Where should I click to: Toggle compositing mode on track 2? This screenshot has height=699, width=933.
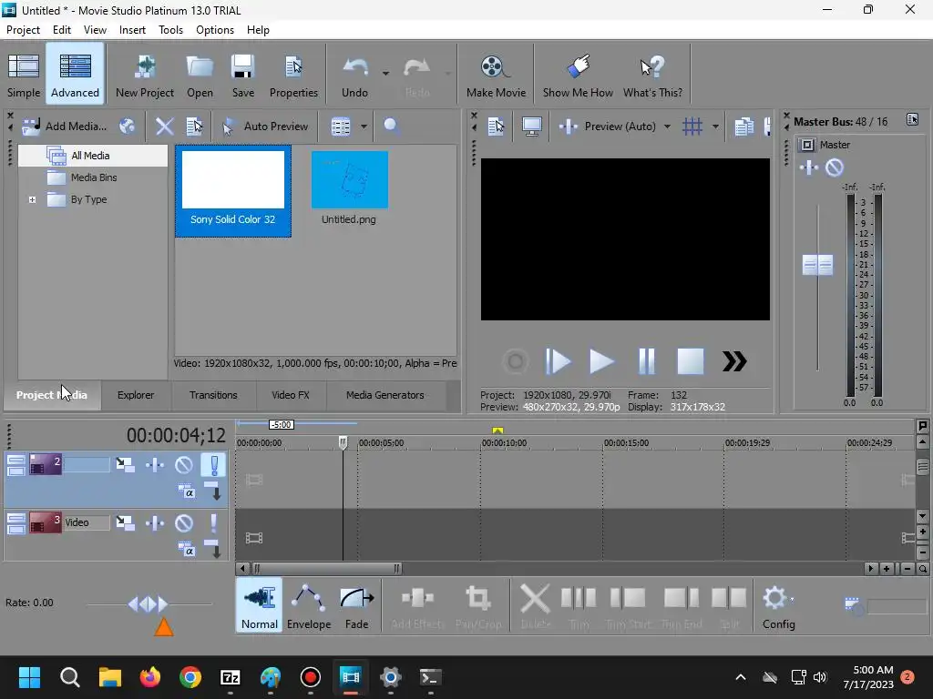coord(187,492)
